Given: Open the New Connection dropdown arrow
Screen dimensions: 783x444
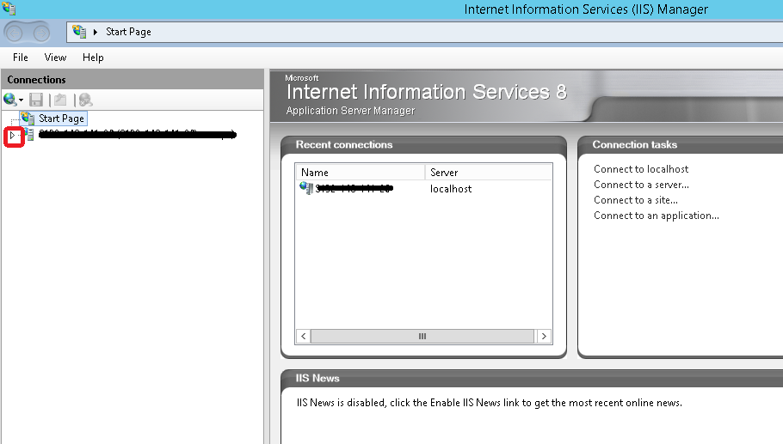Looking at the screenshot, I should point(21,100).
